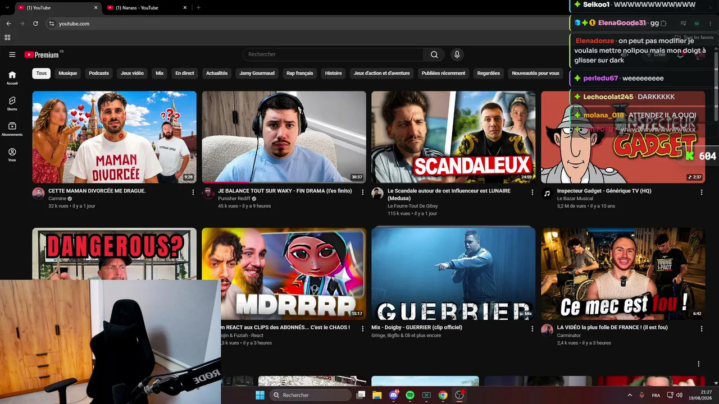719x404 pixels.
Task: Open File Explorer from the taskbar
Action: tap(377, 395)
